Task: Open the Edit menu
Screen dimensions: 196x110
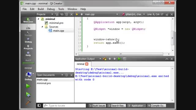Action: pyautogui.click(x=32, y=9)
